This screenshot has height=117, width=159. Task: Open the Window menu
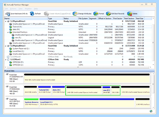point(28,9)
